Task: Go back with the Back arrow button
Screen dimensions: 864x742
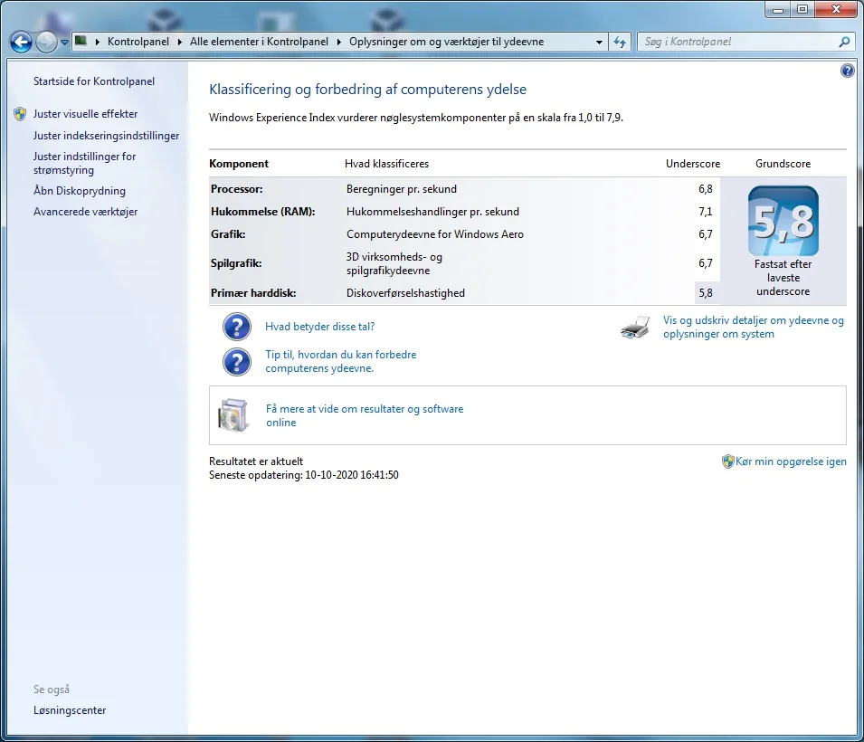Action: 21,42
